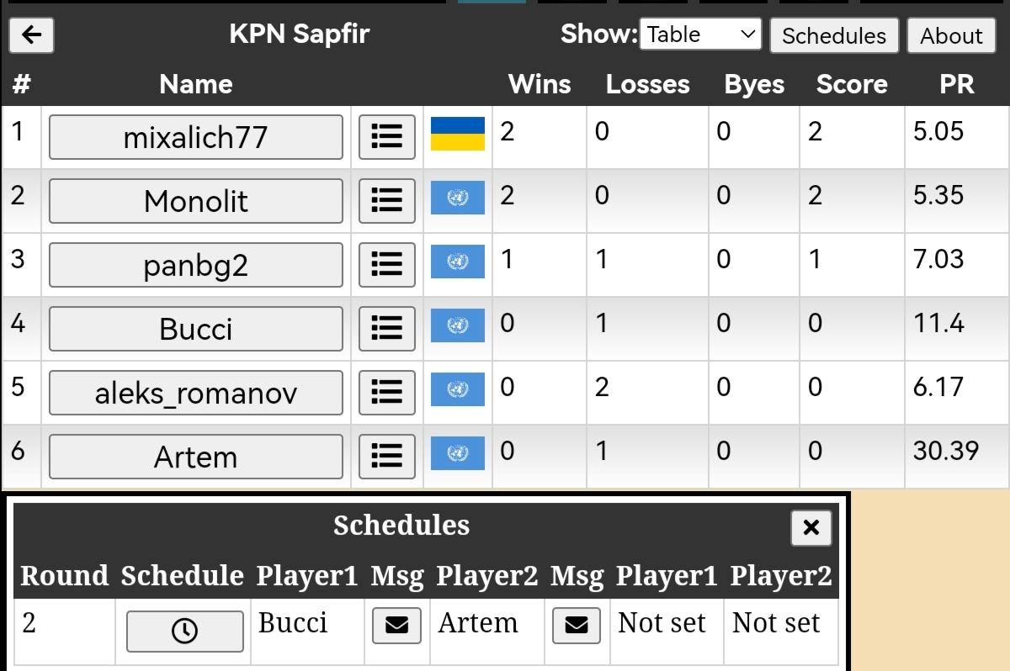1010x671 pixels.
Task: Open the match list icon for Artem
Action: tap(387, 457)
